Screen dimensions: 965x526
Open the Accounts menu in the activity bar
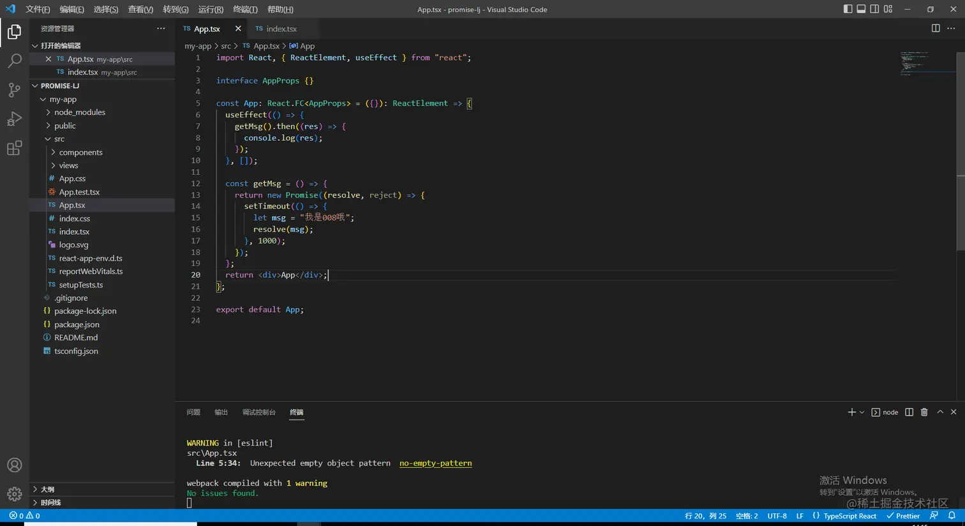tap(14, 465)
